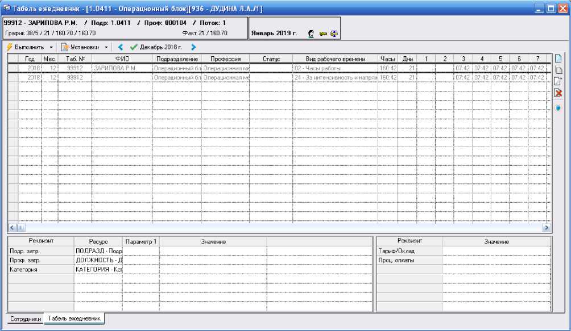
Task: Click the 'КАТЕГОРИЯ - Кат' resource cell
Action: [x=98, y=270]
